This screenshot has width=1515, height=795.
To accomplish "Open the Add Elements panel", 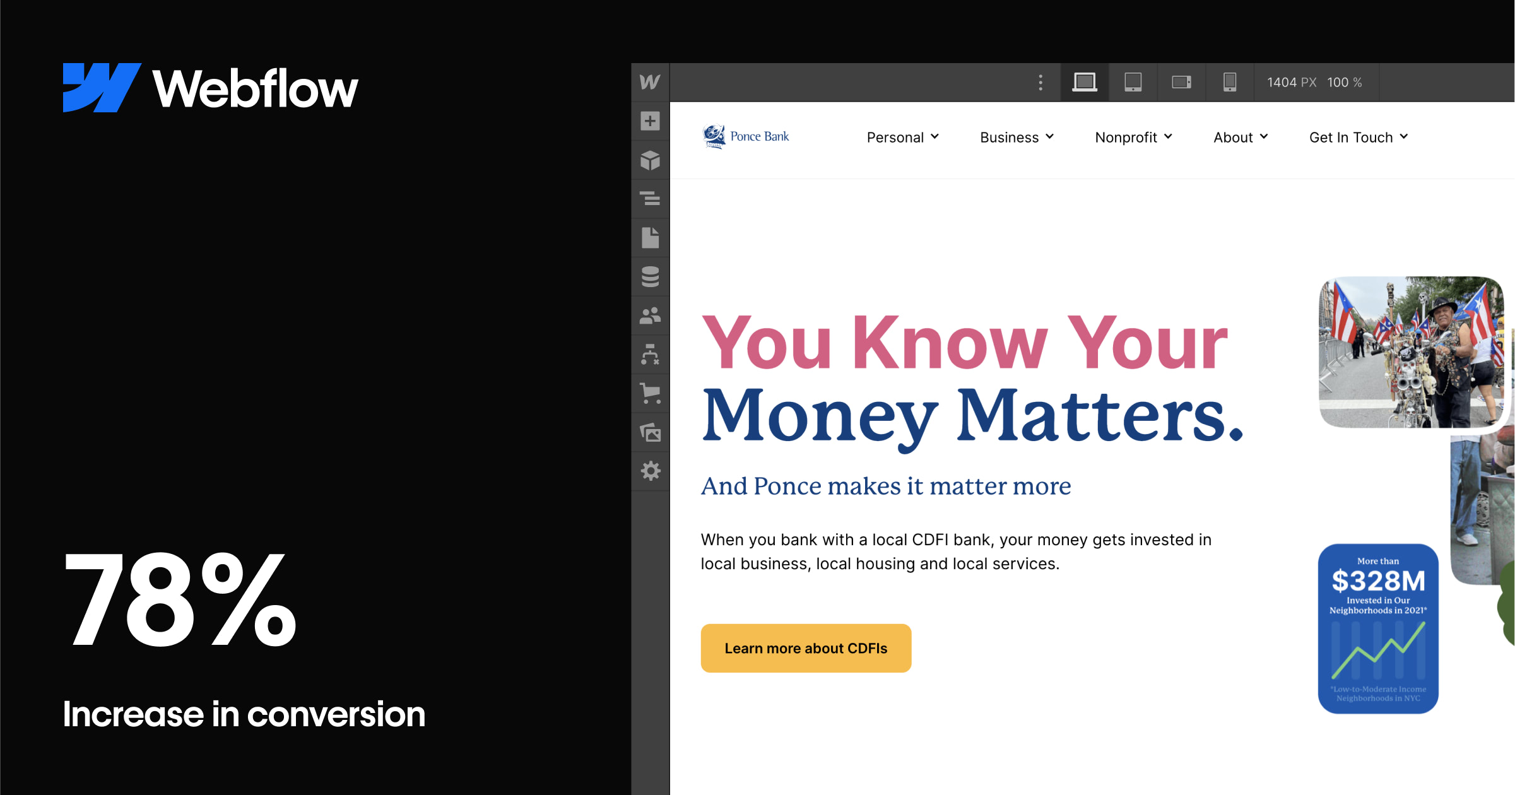I will pyautogui.click(x=650, y=121).
